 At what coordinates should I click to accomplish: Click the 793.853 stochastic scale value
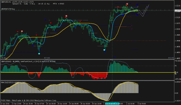[178, 61]
